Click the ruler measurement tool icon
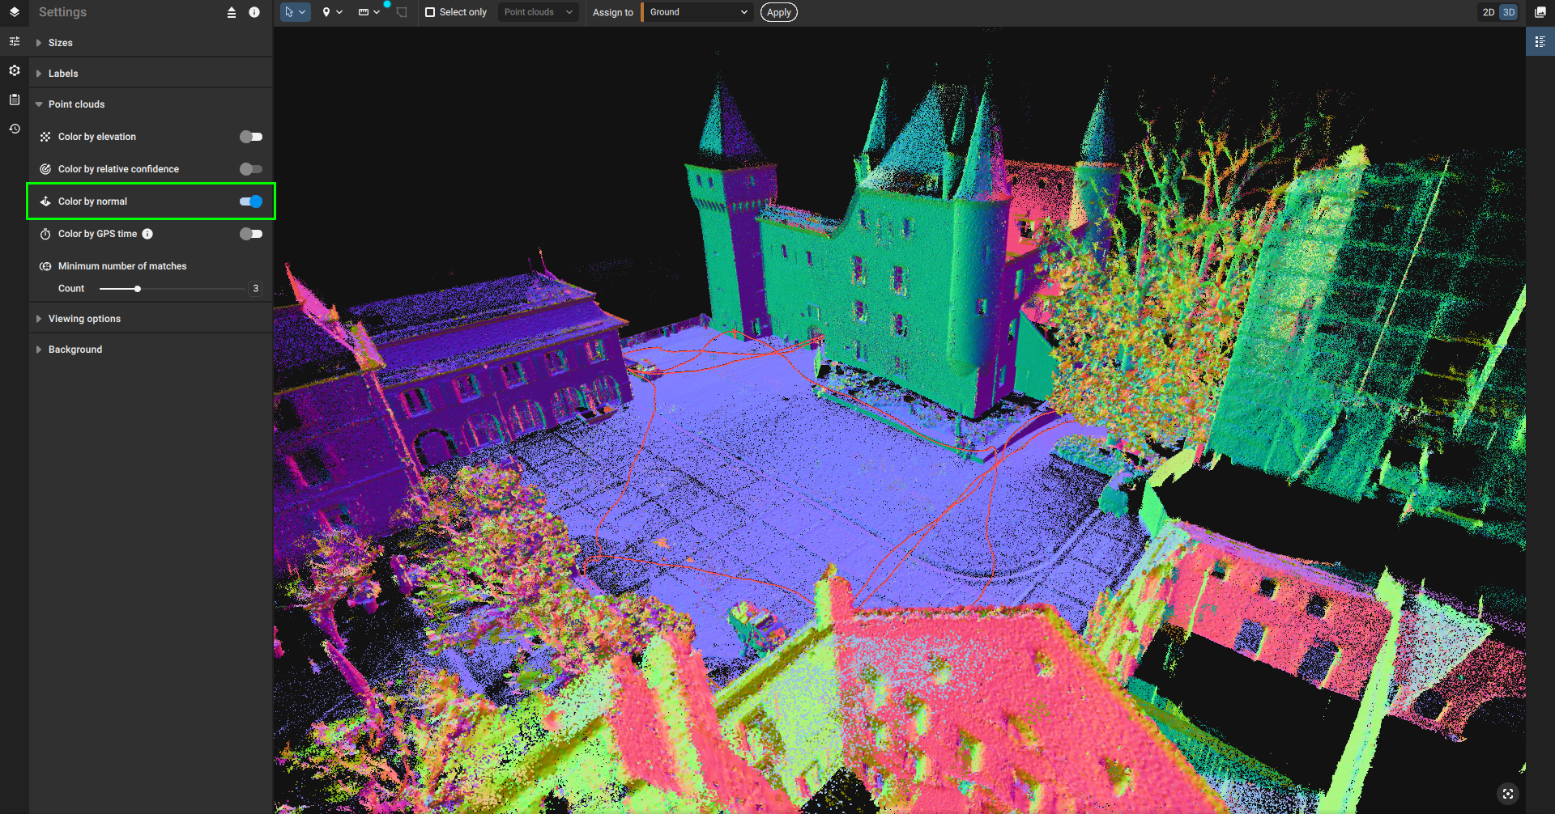Image resolution: width=1555 pixels, height=814 pixels. (364, 12)
